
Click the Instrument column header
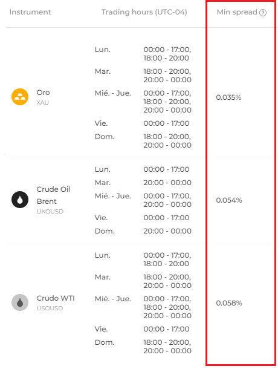30,12
